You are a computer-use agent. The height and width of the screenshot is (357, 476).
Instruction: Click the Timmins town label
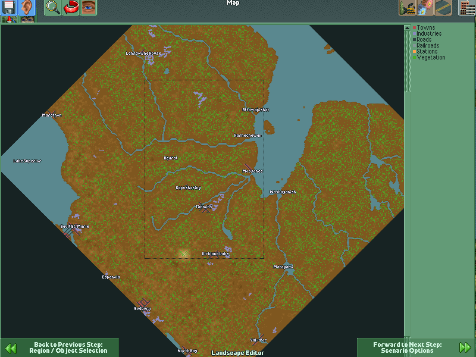pos(204,207)
